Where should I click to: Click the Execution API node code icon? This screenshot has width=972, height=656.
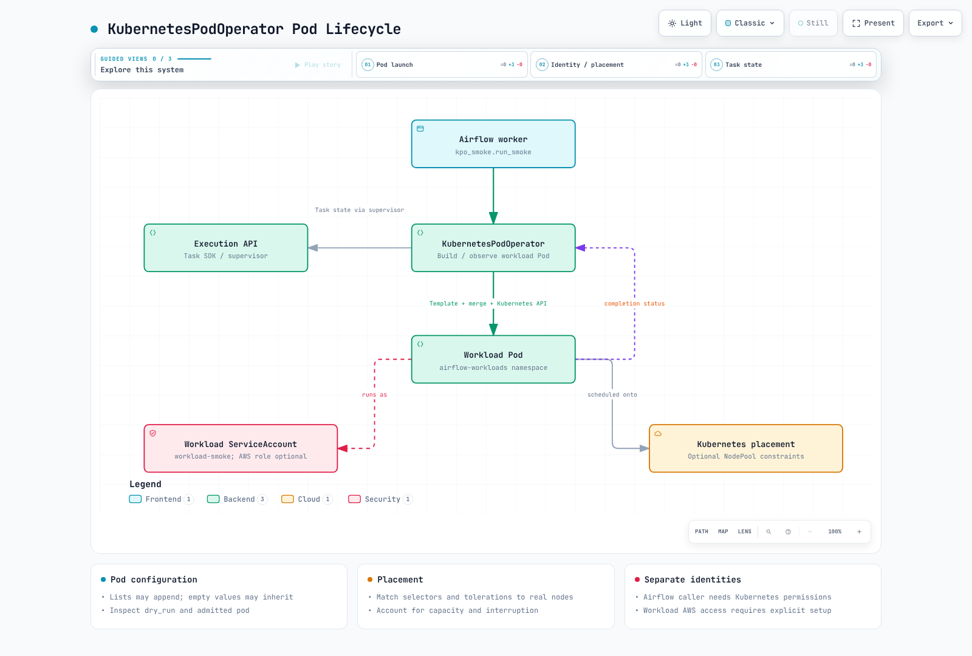pos(153,233)
